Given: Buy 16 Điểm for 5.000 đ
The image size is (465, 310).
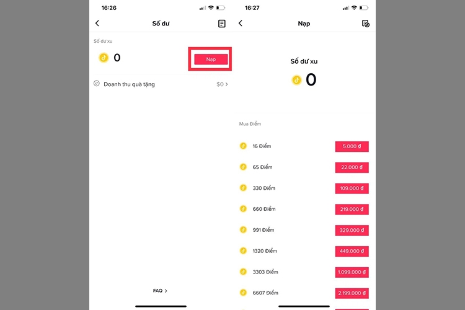Looking at the screenshot, I should (x=352, y=146).
